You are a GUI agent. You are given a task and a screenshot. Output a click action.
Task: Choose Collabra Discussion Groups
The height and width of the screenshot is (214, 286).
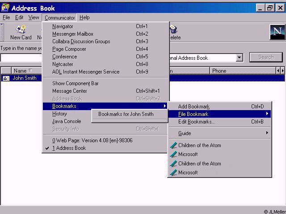tap(105, 41)
